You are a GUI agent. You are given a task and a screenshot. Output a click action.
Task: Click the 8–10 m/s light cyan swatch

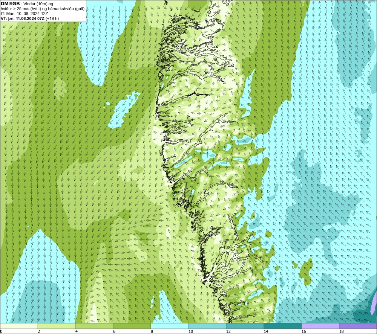click(x=170, y=326)
